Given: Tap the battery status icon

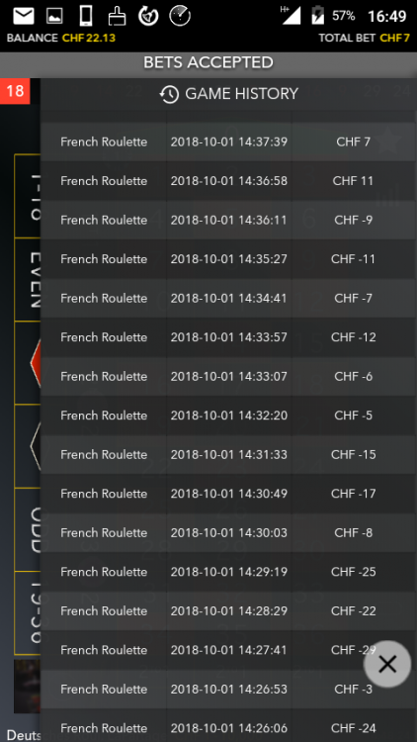Looking at the screenshot, I should [x=318, y=15].
